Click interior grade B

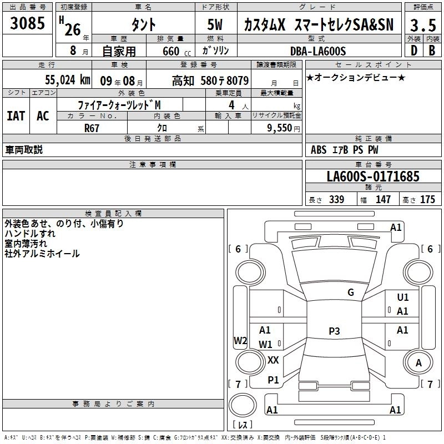[x=432, y=51]
